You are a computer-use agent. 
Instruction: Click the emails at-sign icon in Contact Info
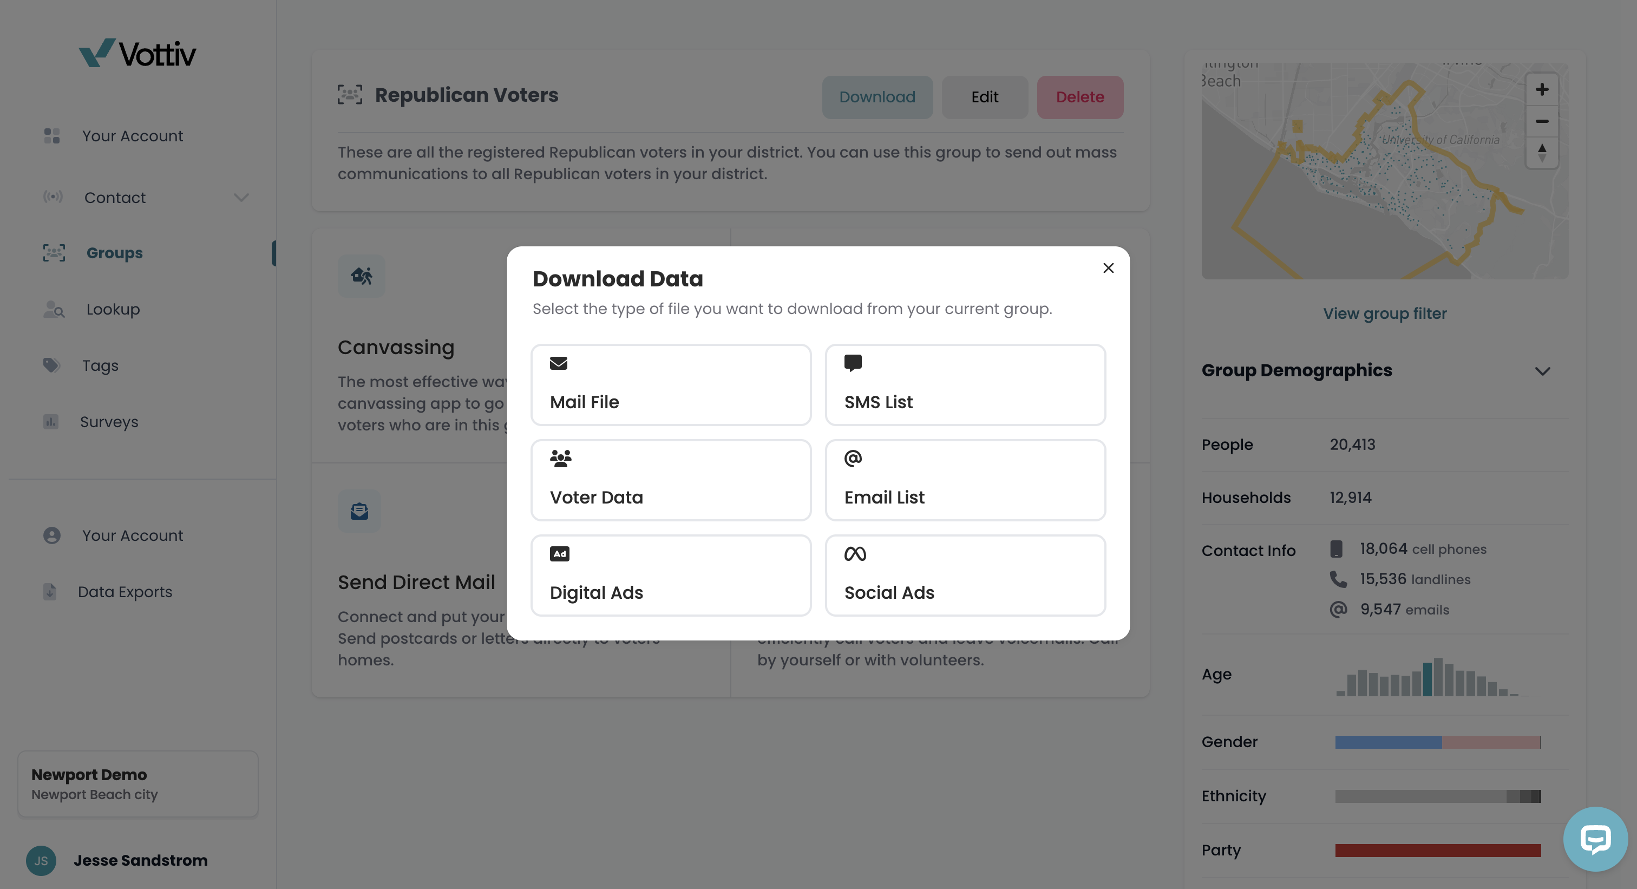pos(1338,610)
